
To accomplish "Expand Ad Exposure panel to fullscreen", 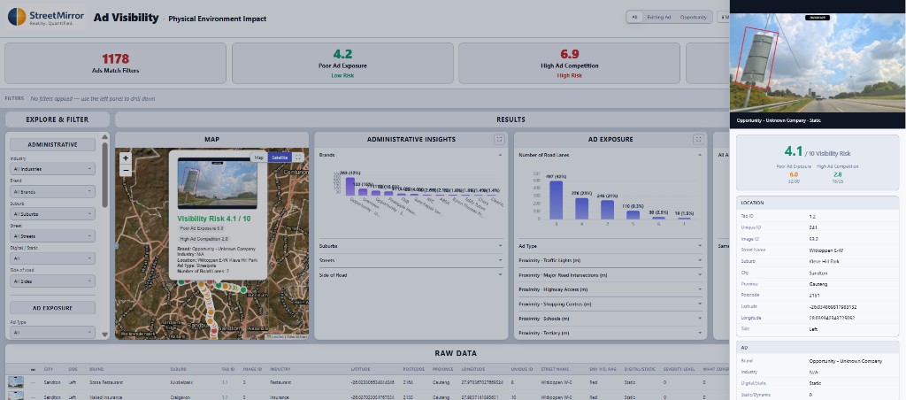I will [698, 139].
